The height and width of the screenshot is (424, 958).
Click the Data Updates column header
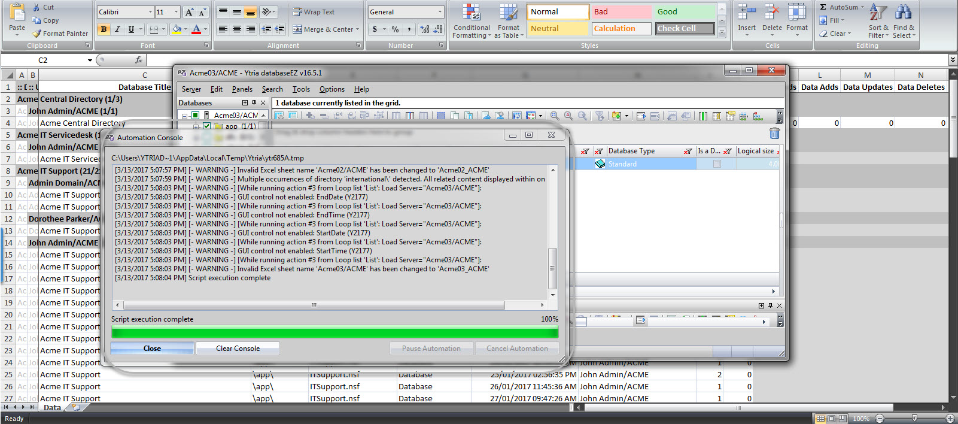click(868, 87)
